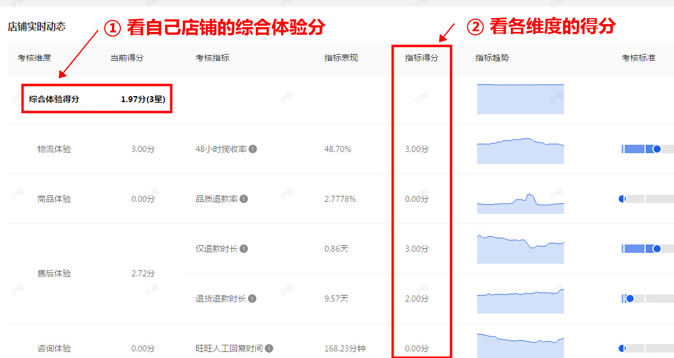
Task: Click info icon next to 48小时揽收率
Action: click(x=253, y=149)
